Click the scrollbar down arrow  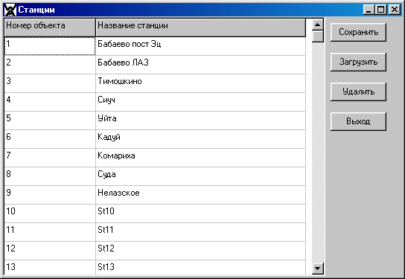pos(318,269)
